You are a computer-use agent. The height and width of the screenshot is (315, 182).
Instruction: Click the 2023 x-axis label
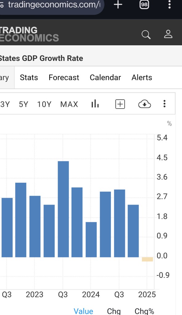tap(34, 295)
